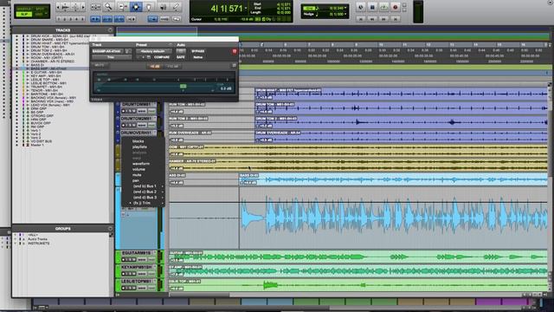The image size is (554, 312).
Task: Choose pan from track view menu
Action: tap(136, 181)
